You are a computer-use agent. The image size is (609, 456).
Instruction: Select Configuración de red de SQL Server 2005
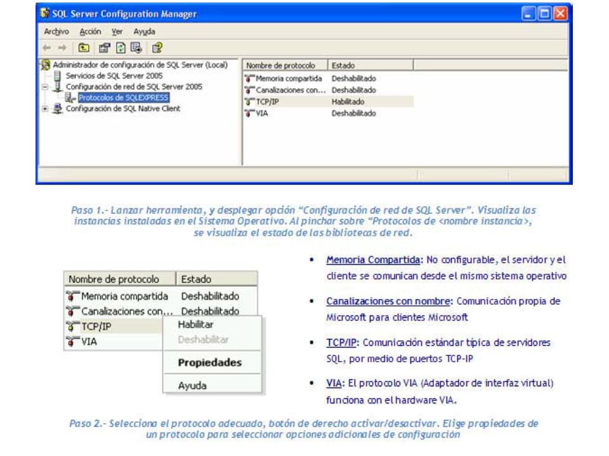tap(134, 87)
